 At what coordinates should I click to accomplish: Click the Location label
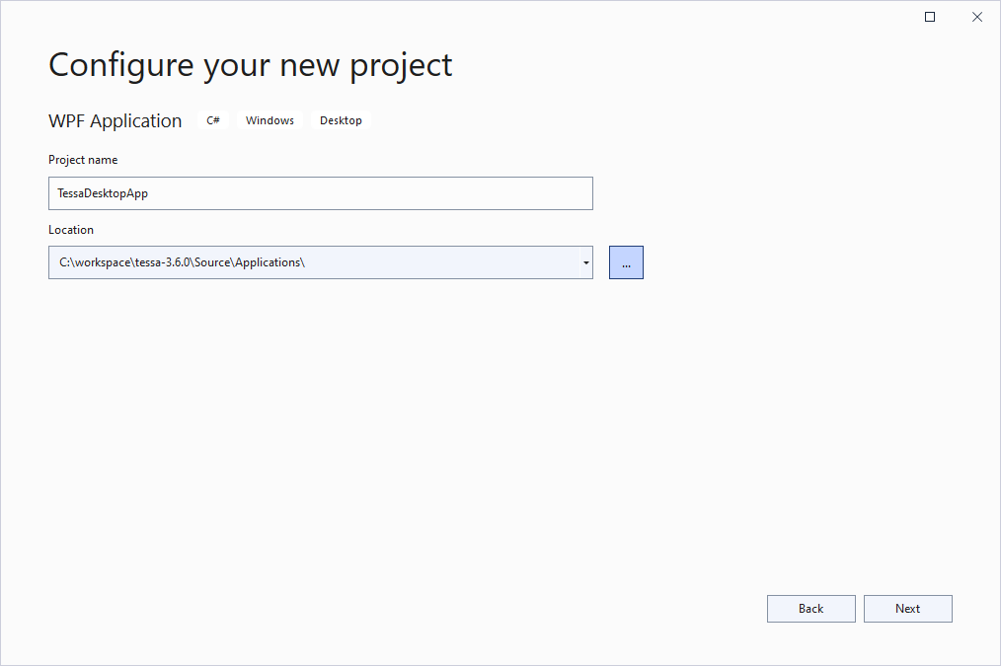pos(71,230)
